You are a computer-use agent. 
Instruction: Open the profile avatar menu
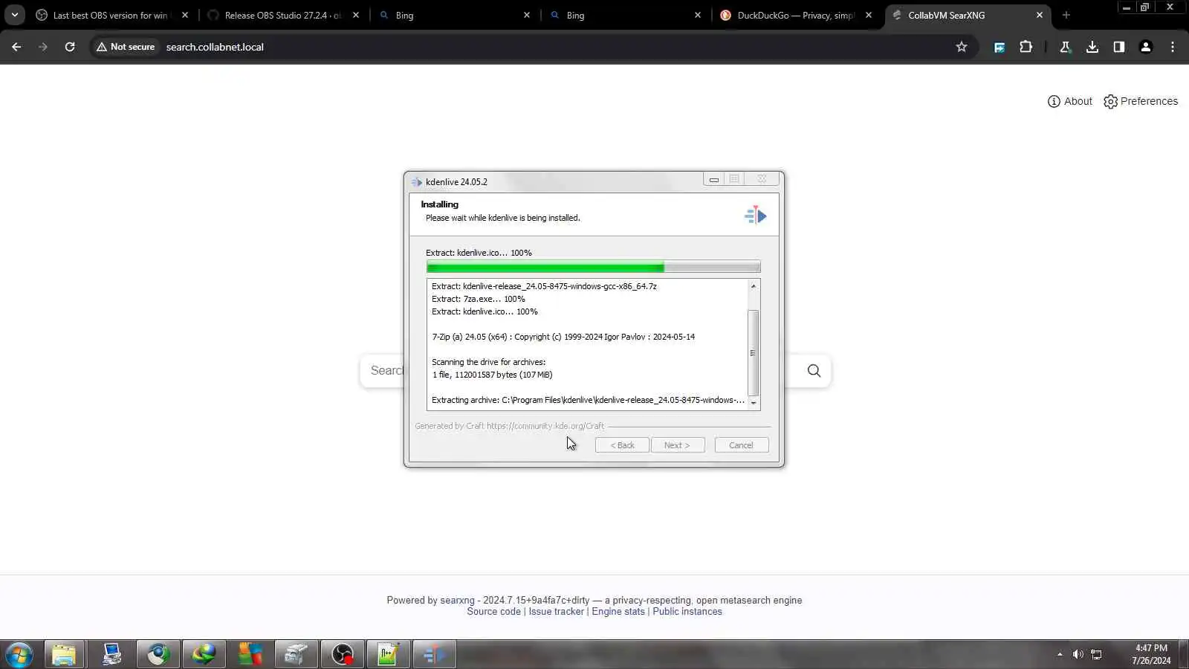click(1146, 47)
